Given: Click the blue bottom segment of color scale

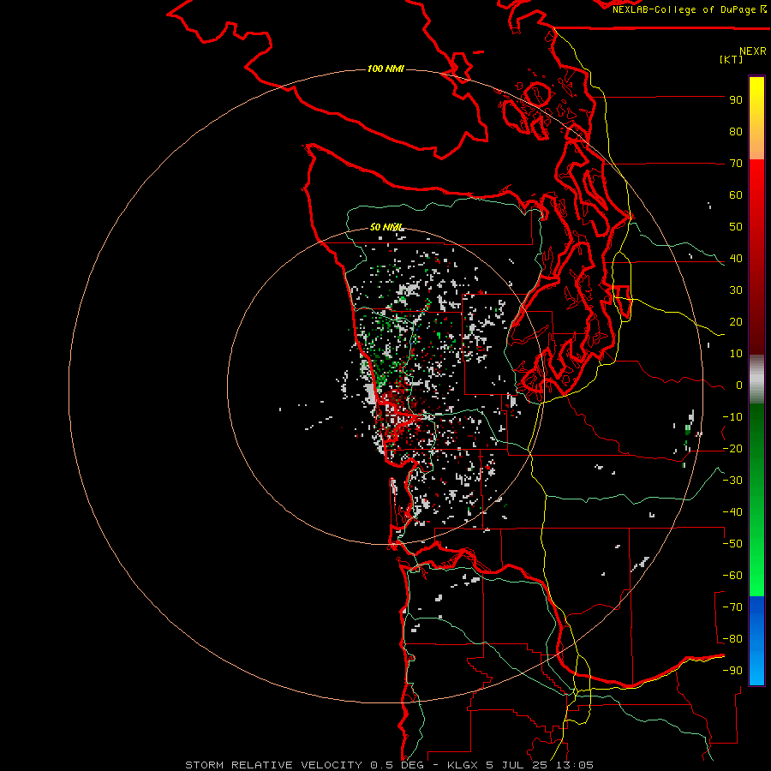Looking at the screenshot, I should point(756,641).
